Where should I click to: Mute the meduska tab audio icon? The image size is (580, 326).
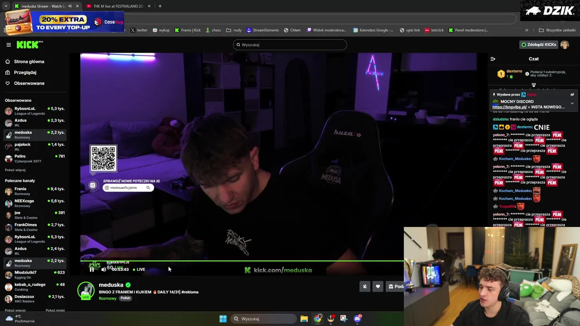coord(70,6)
